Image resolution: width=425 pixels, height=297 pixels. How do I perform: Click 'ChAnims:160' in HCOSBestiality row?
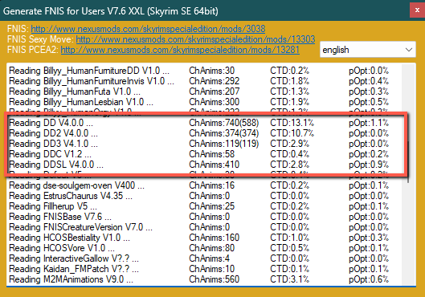coord(215,238)
